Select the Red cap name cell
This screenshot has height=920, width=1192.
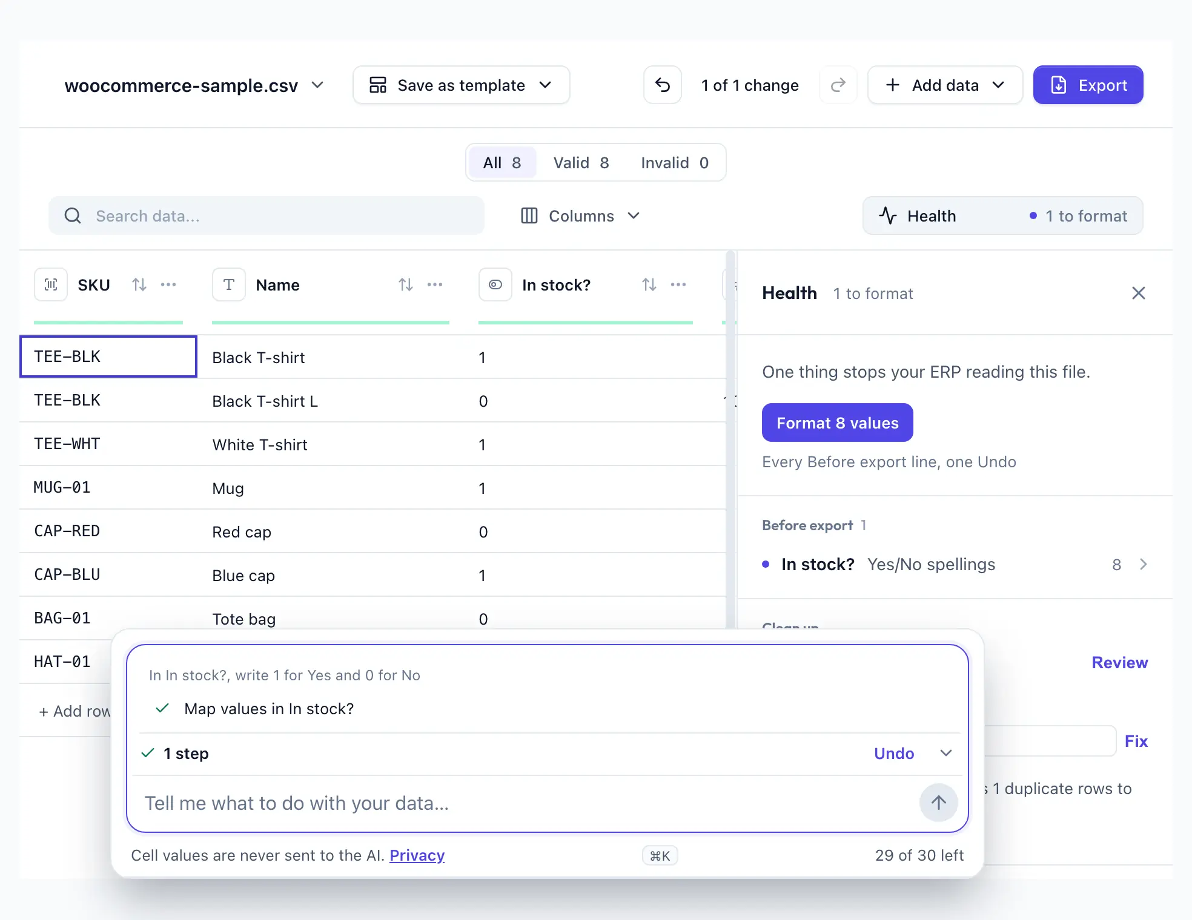[x=331, y=531]
